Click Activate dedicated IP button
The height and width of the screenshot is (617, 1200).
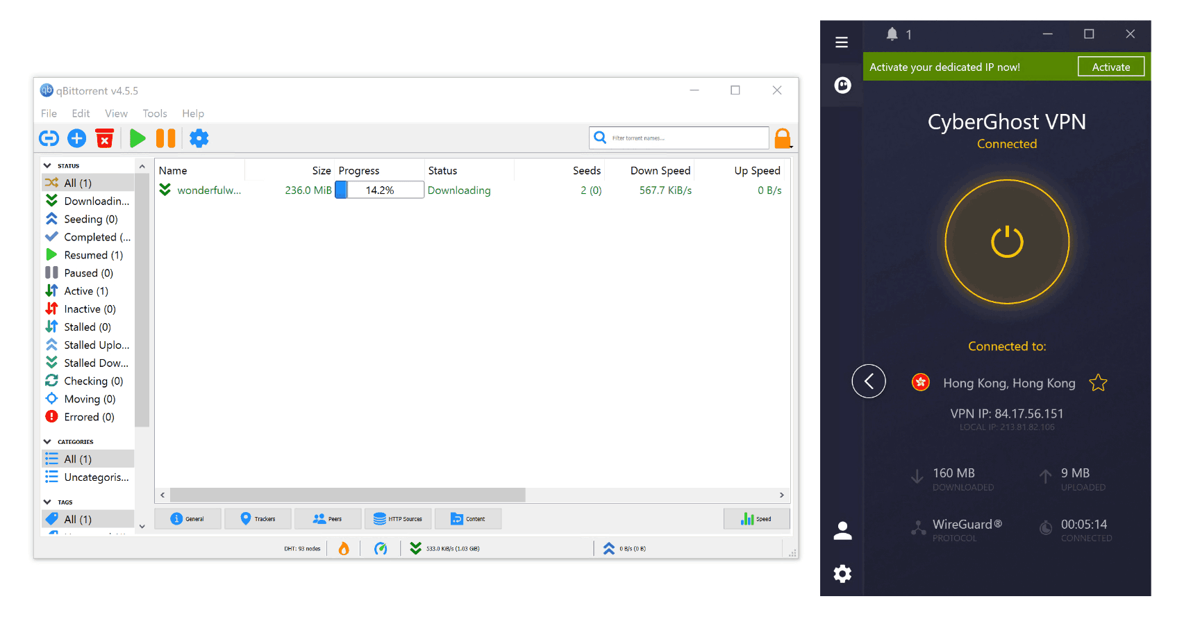coord(1111,67)
